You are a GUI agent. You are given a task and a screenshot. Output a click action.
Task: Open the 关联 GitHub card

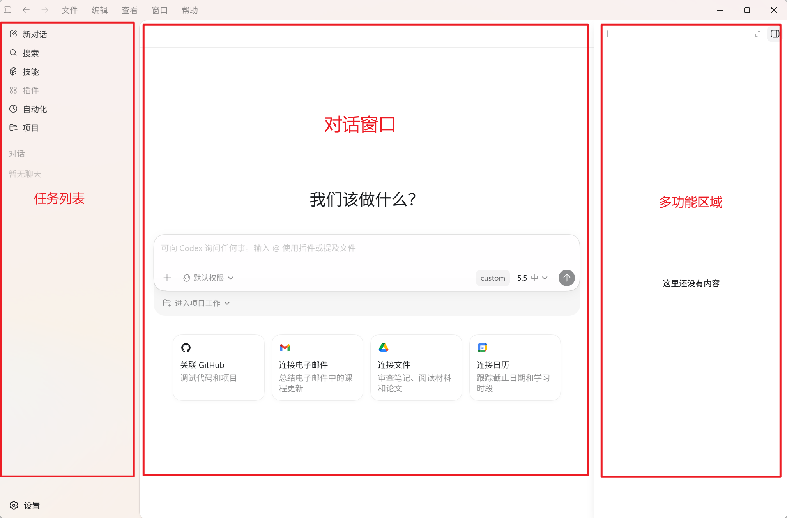click(219, 368)
